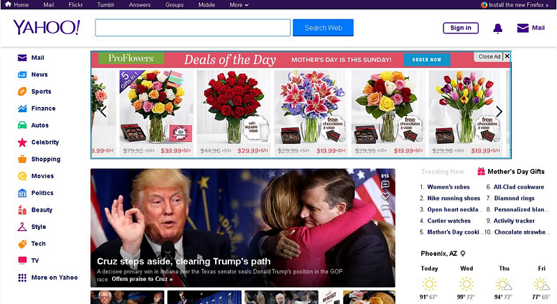This screenshot has width=557, height=304.
Task: Open the Nike running shoes link
Action: (x=454, y=198)
